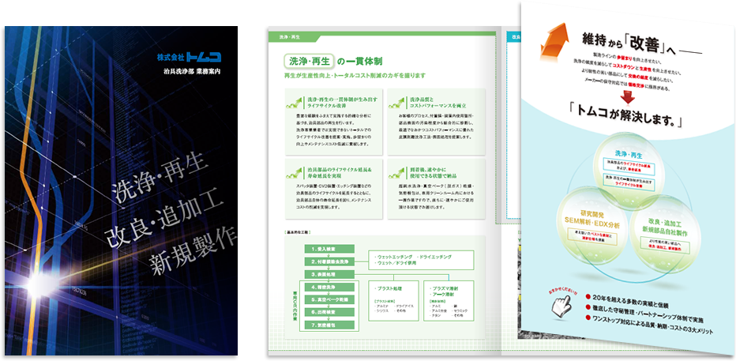This screenshot has width=736, height=361.
Task: Click the 洗浄・再生 green outlined title box
Action: [x=309, y=61]
